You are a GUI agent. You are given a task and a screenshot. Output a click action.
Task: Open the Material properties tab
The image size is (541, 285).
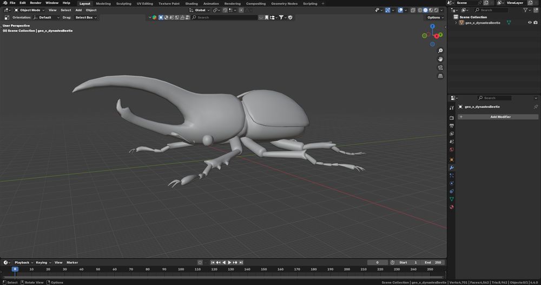pyautogui.click(x=452, y=207)
